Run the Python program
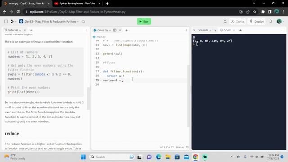Viewport: 288px width, 162px height. 144,21
